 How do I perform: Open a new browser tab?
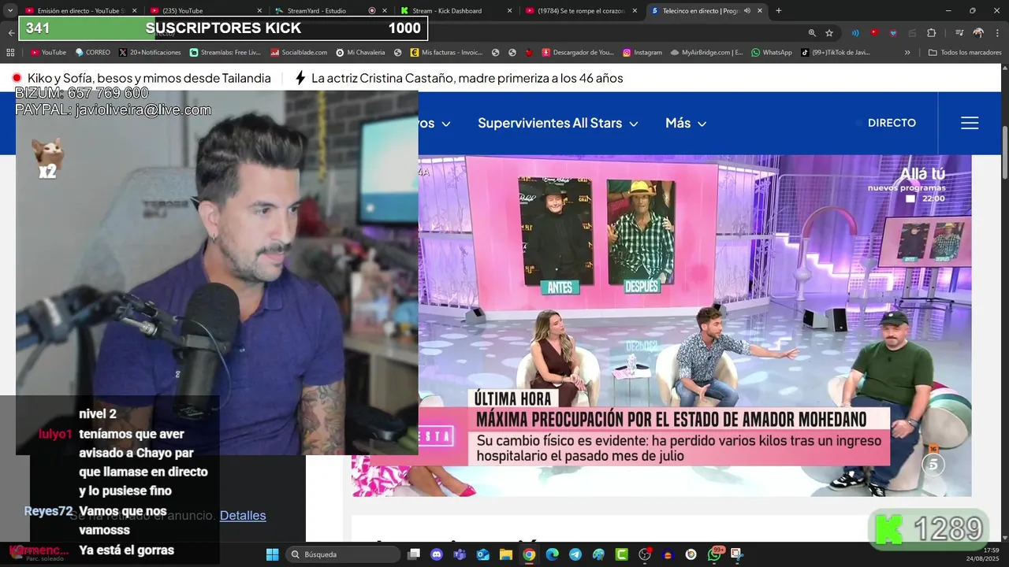click(779, 10)
